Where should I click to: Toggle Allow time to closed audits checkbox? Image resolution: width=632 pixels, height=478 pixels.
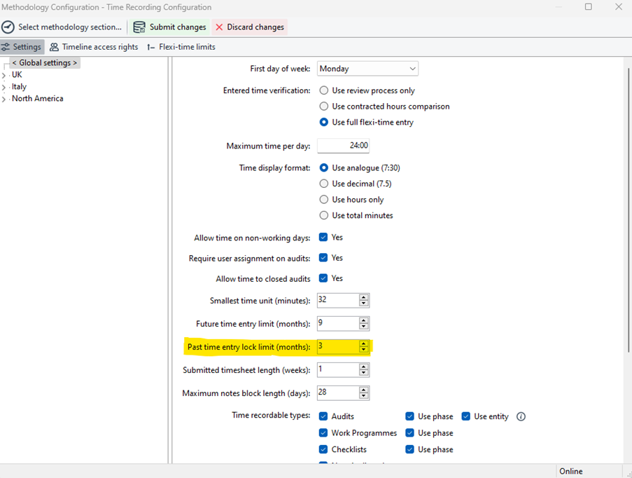(323, 278)
